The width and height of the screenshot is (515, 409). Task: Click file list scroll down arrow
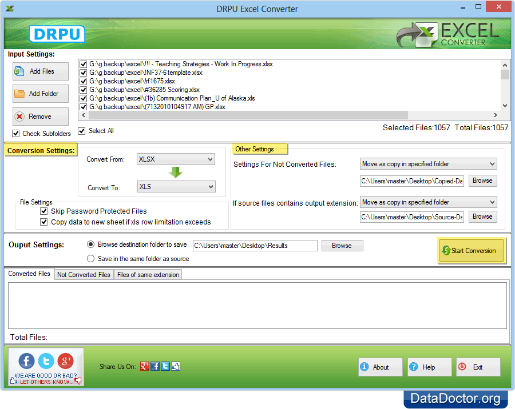tap(505, 106)
